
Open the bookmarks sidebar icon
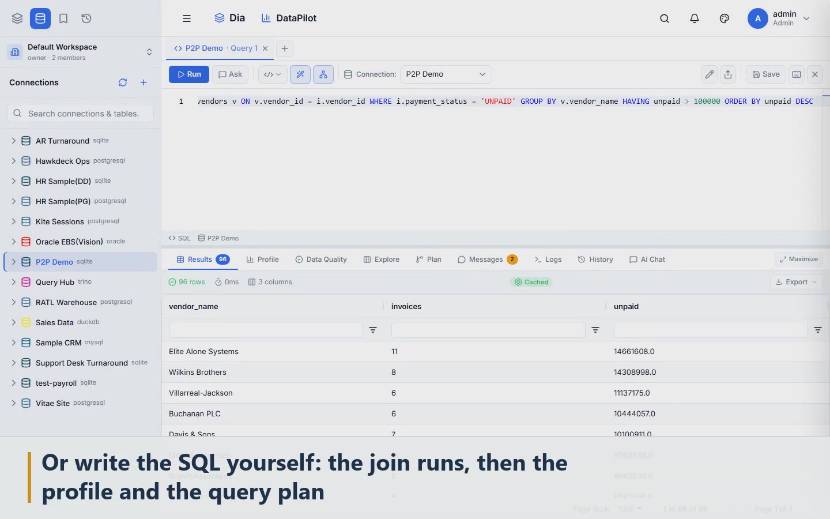click(63, 18)
